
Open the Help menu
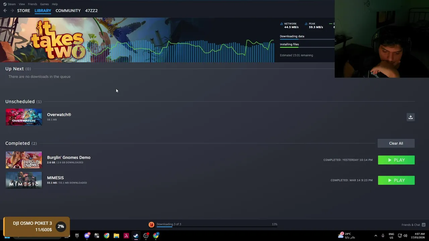[x=55, y=4]
